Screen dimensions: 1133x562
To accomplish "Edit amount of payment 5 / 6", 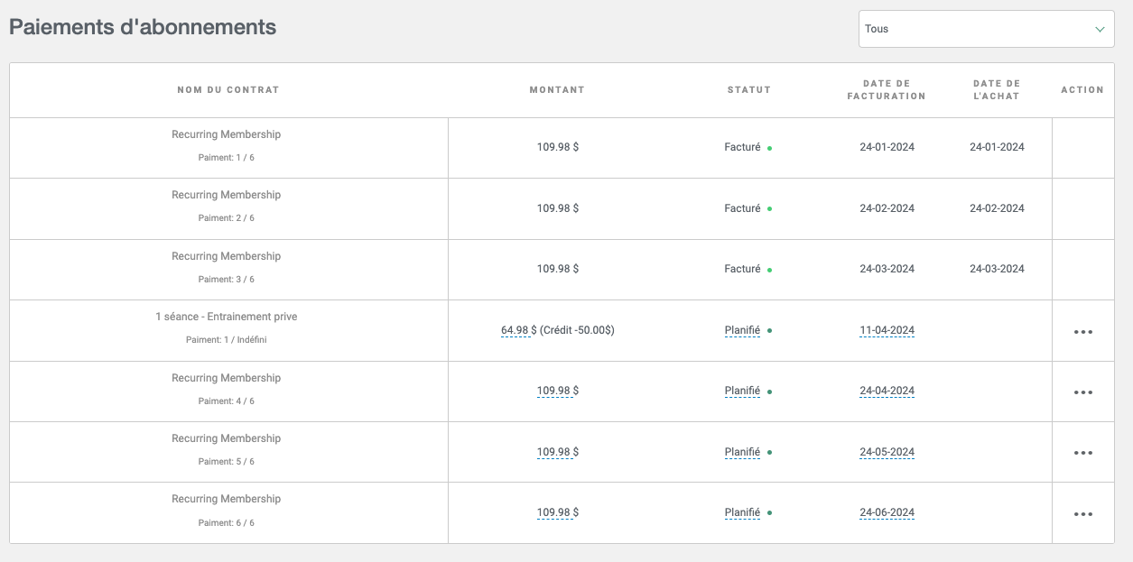I will coord(554,452).
